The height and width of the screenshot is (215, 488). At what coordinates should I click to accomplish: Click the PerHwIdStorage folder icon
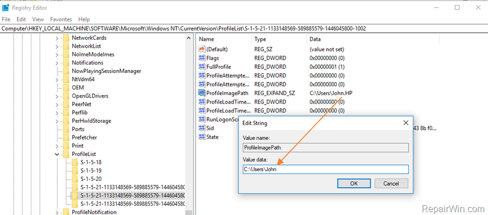66,121
